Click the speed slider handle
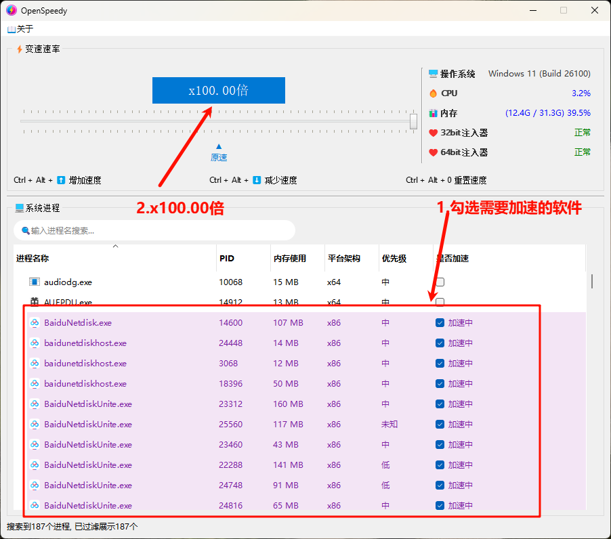This screenshot has height=539, width=611. (413, 122)
